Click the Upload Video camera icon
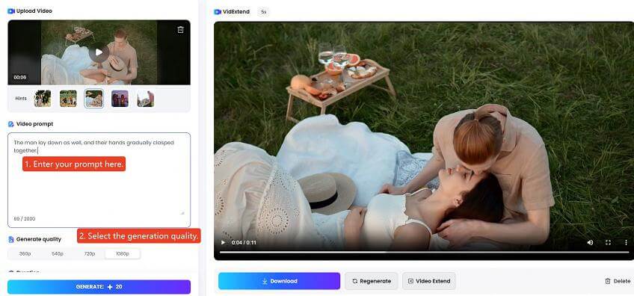Screen dimensions: 634x296 tap(11, 11)
